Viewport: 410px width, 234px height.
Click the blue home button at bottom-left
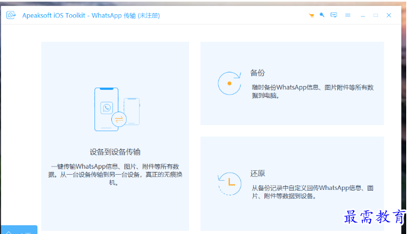pos(19,230)
